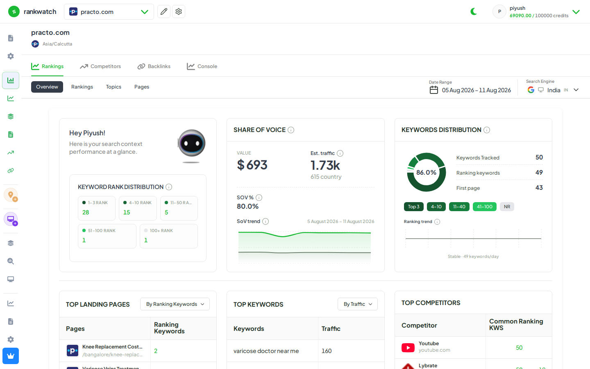Viewport: 590px width, 369px height.
Task: Click the green line chart sidebar icon
Action: click(x=11, y=98)
